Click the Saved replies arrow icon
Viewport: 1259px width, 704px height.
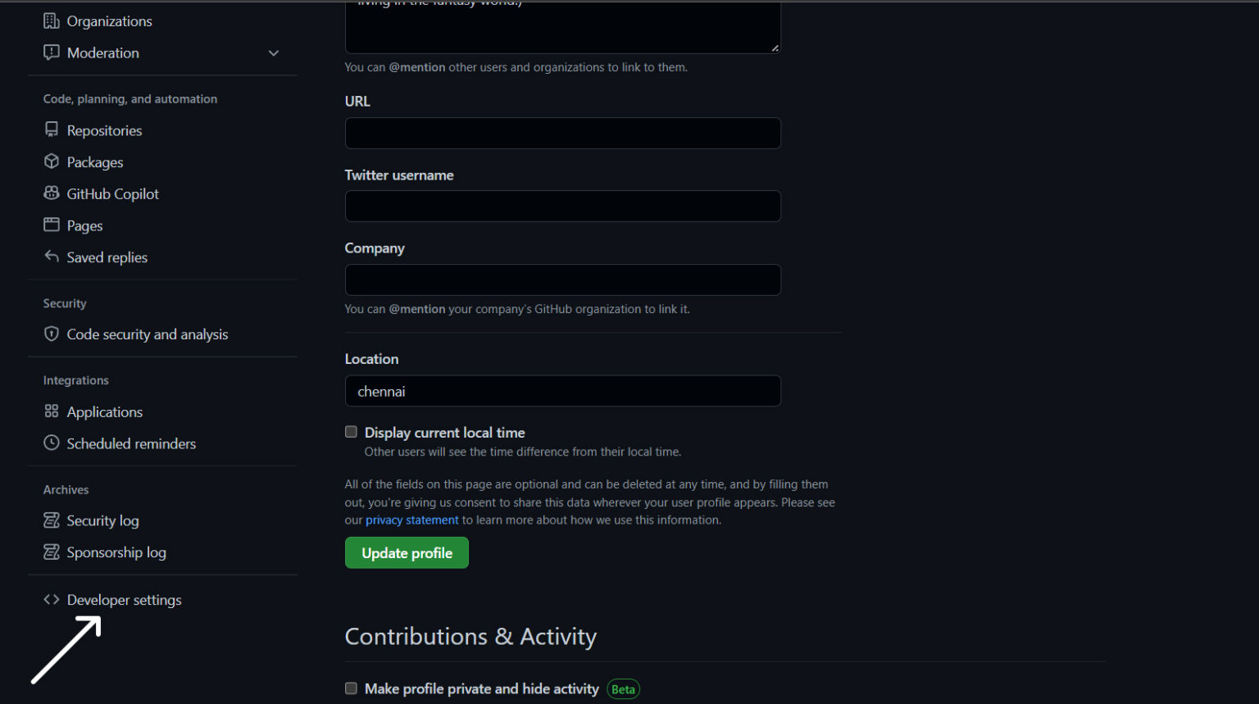point(52,257)
